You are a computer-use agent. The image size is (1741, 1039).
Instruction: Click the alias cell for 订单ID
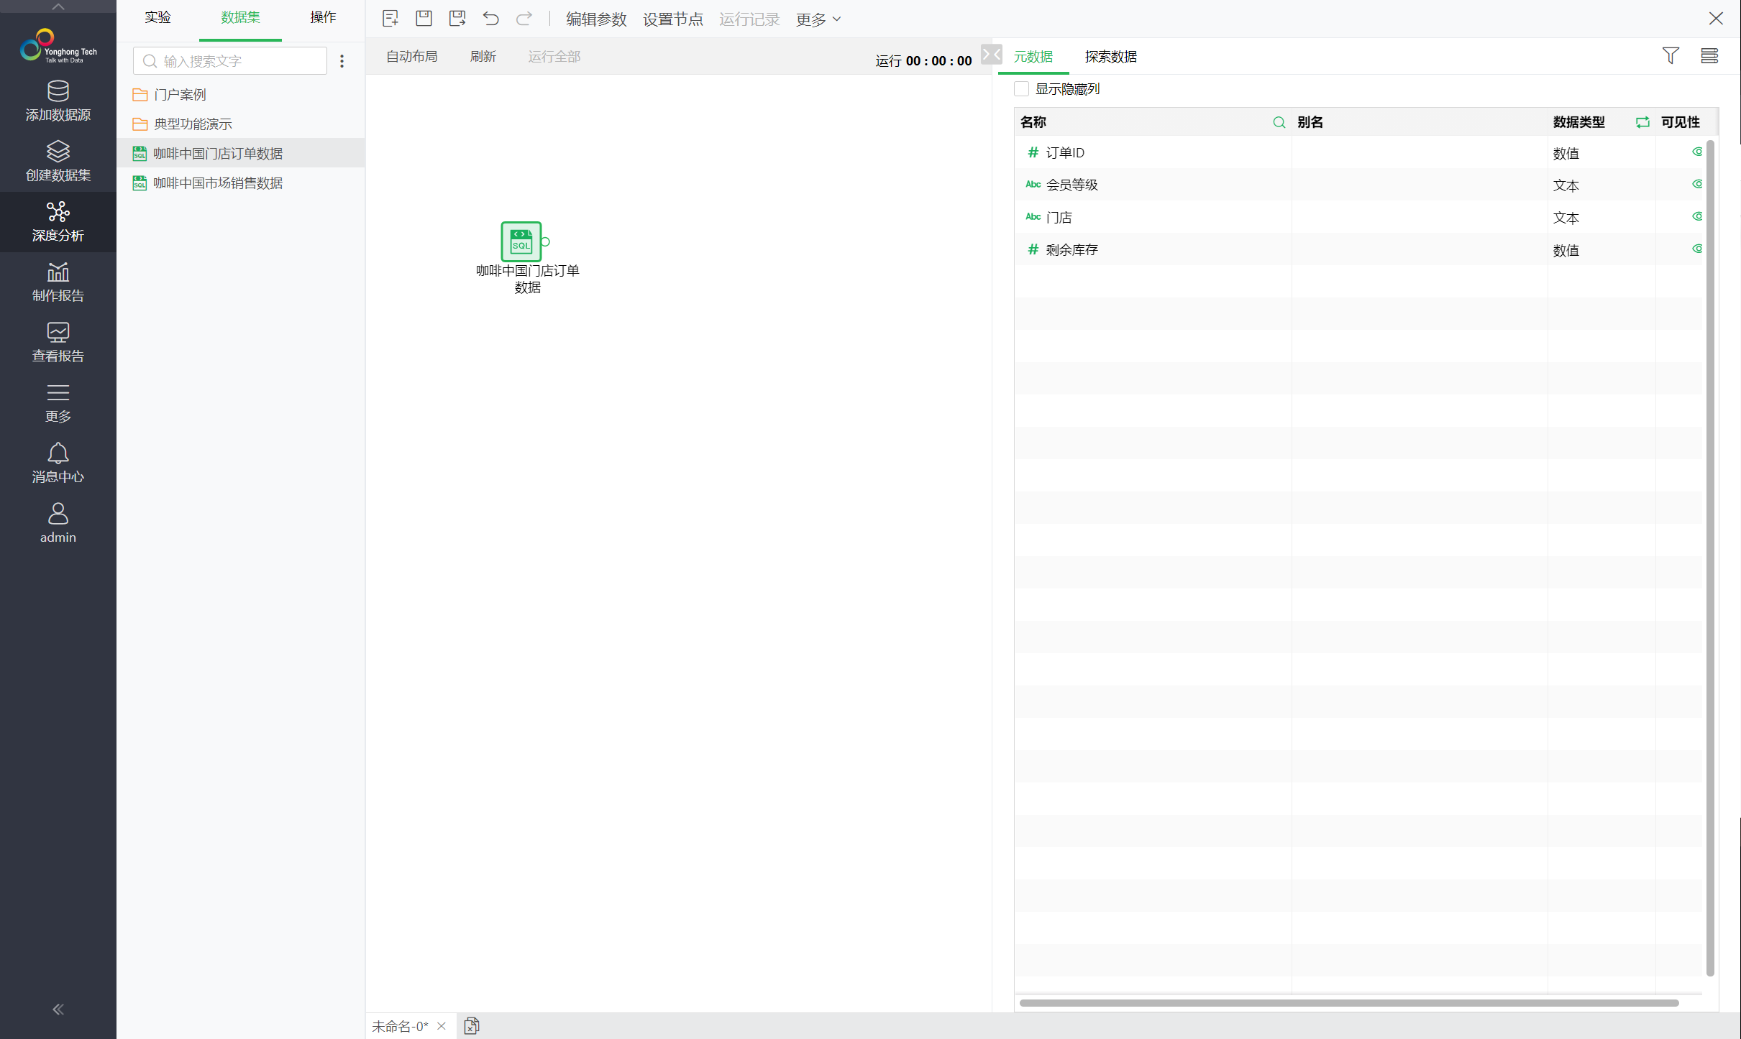[1420, 152]
